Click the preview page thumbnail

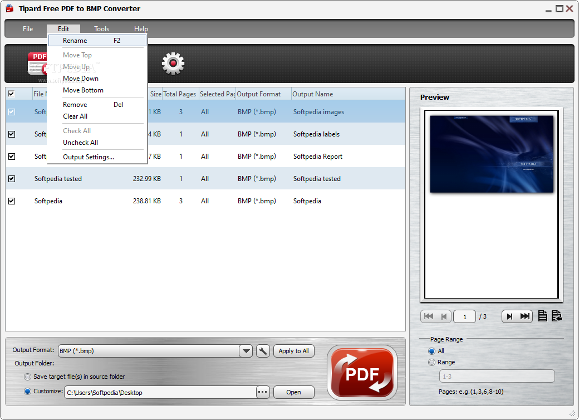coord(492,154)
